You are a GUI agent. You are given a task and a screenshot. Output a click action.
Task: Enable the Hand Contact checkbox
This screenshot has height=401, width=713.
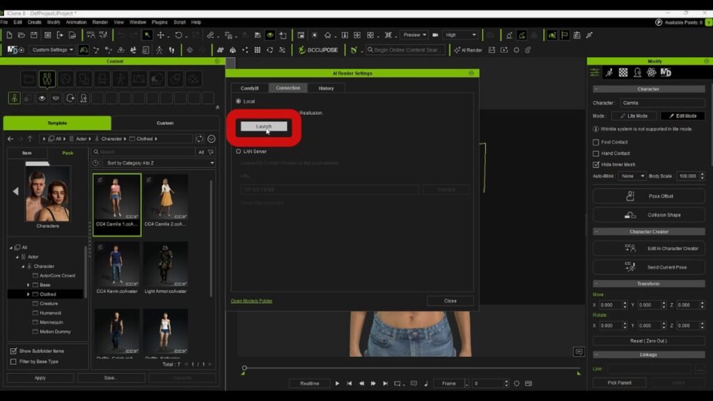coord(596,154)
